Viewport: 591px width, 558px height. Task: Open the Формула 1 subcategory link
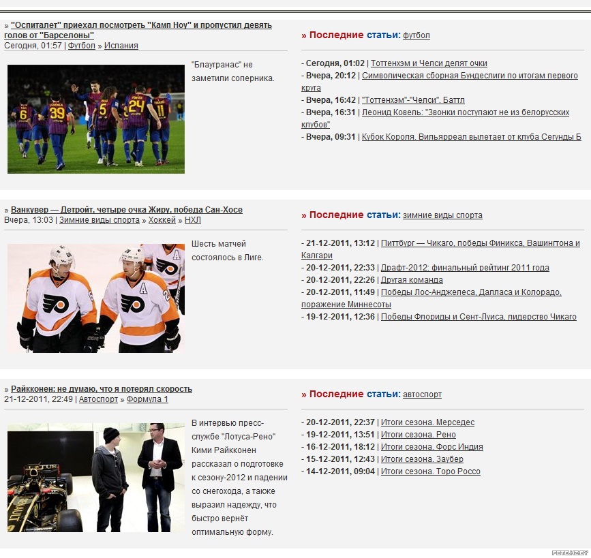tap(147, 399)
